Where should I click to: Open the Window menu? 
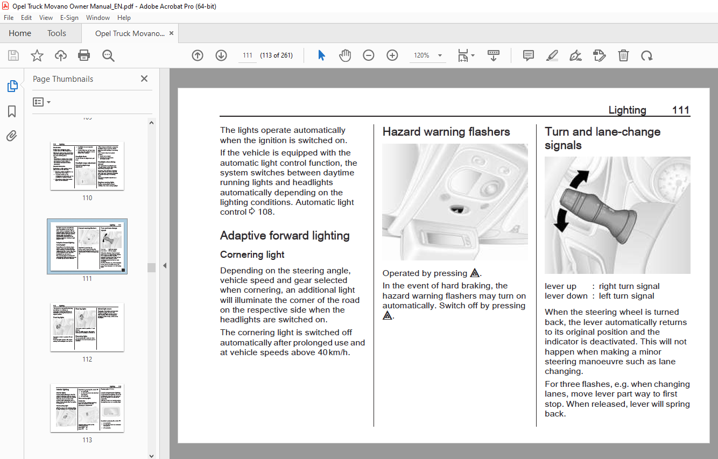pyautogui.click(x=98, y=18)
